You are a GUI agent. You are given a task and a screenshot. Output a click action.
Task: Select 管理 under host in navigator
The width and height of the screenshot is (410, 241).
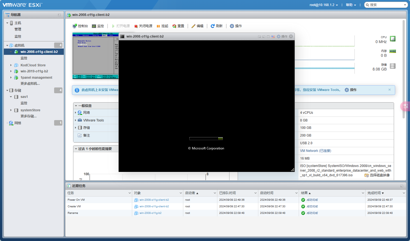[18, 29]
